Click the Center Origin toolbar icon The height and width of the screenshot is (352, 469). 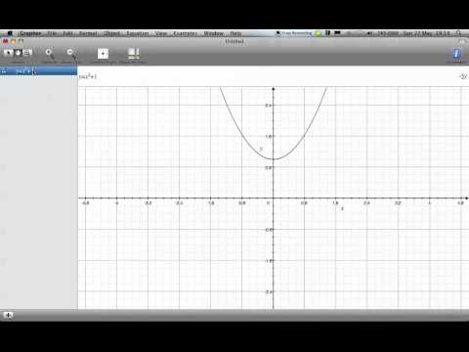point(103,53)
